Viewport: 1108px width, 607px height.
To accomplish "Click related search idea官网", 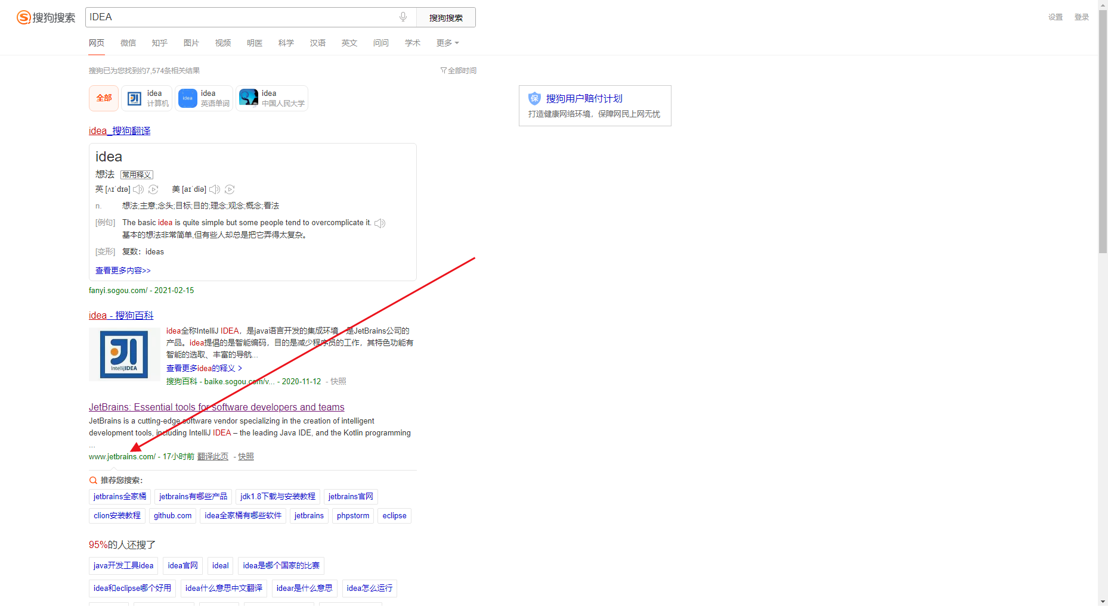I will coord(183,566).
